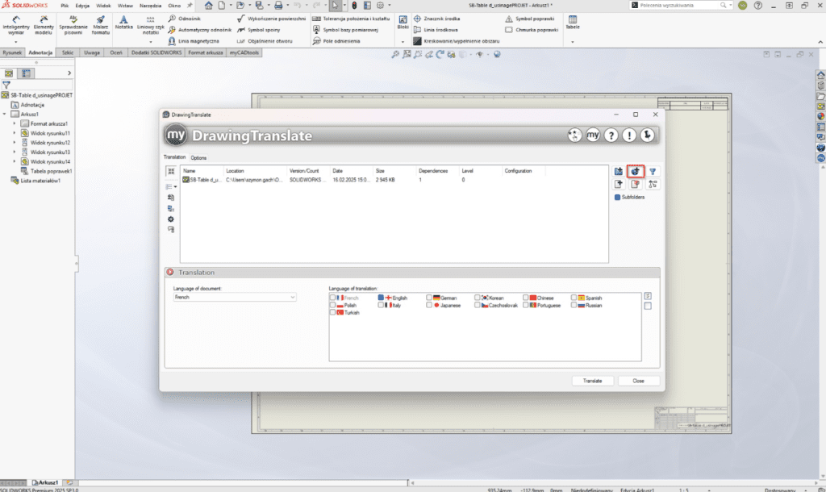Click the remove file icon in DrawingTranslate
The image size is (826, 492).
coord(636,184)
